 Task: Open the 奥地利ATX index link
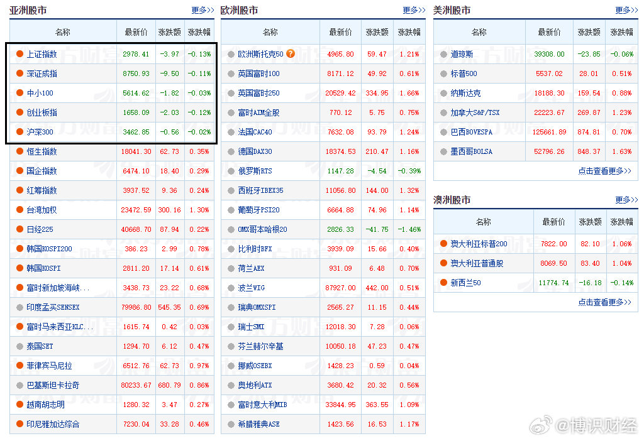pos(255,385)
